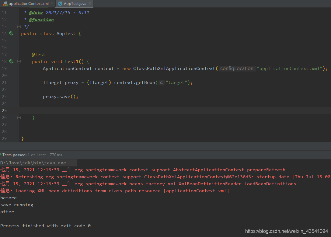
Task: Place the cursor on AopTest class name
Action: click(x=66, y=33)
